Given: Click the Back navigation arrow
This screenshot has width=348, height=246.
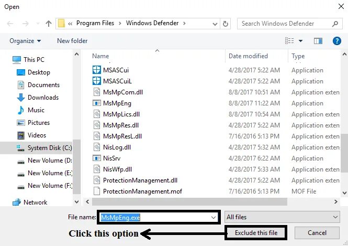Looking at the screenshot, I should point(10,24).
